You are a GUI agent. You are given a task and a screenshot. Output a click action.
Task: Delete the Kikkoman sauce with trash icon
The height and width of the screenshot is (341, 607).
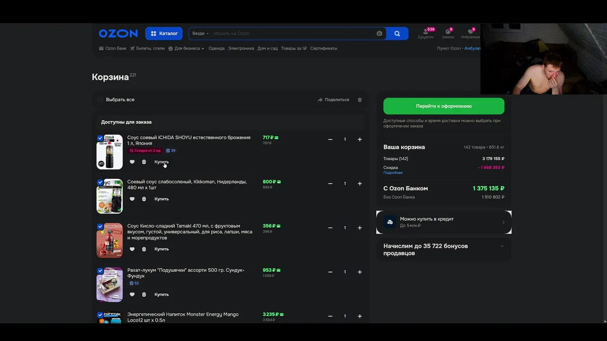pyautogui.click(x=144, y=199)
